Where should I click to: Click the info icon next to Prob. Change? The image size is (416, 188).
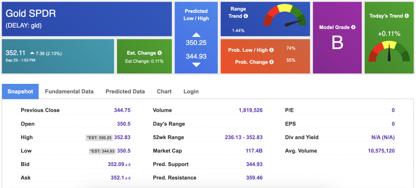click(271, 62)
